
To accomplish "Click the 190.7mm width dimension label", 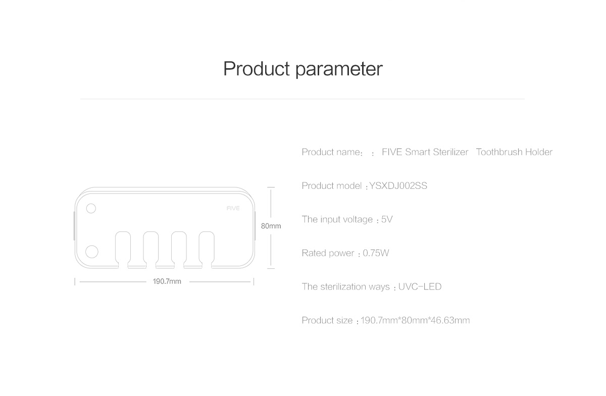I will point(167,281).
